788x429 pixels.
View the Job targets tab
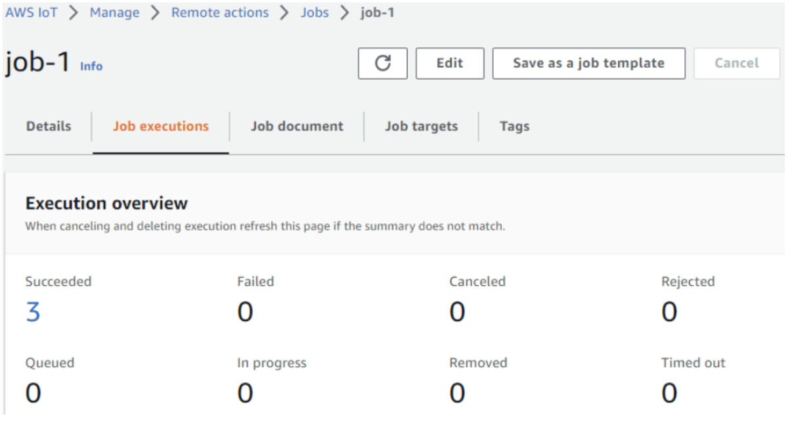(x=421, y=126)
